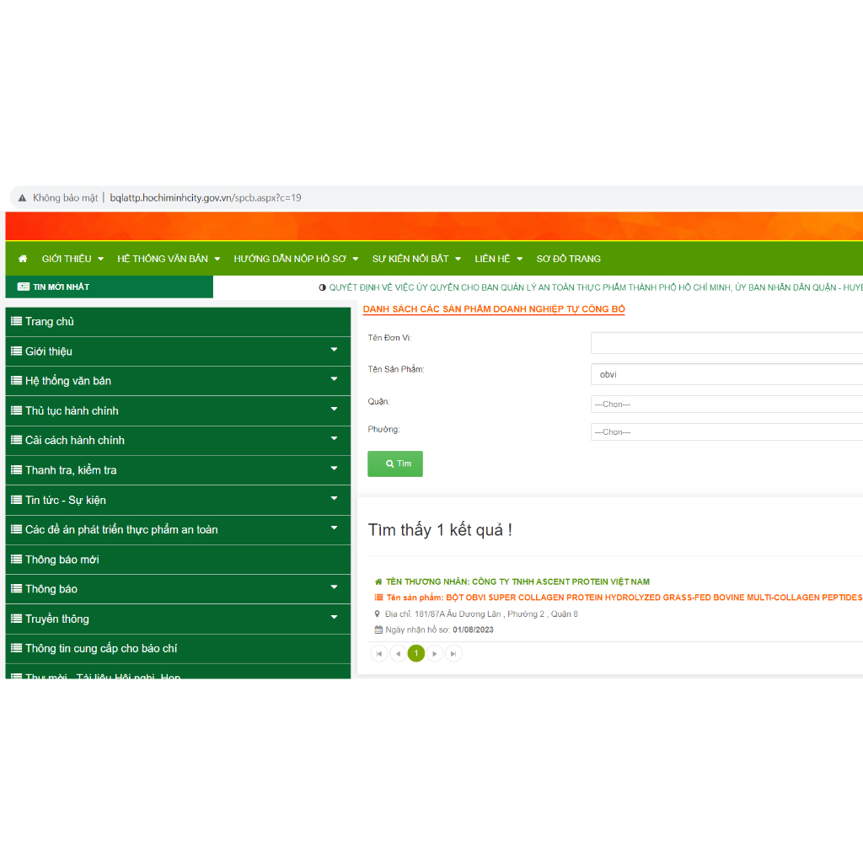Click the calendar icon beside Ngày nhận hồ sơ
The width and height of the screenshot is (863, 863).
[378, 630]
